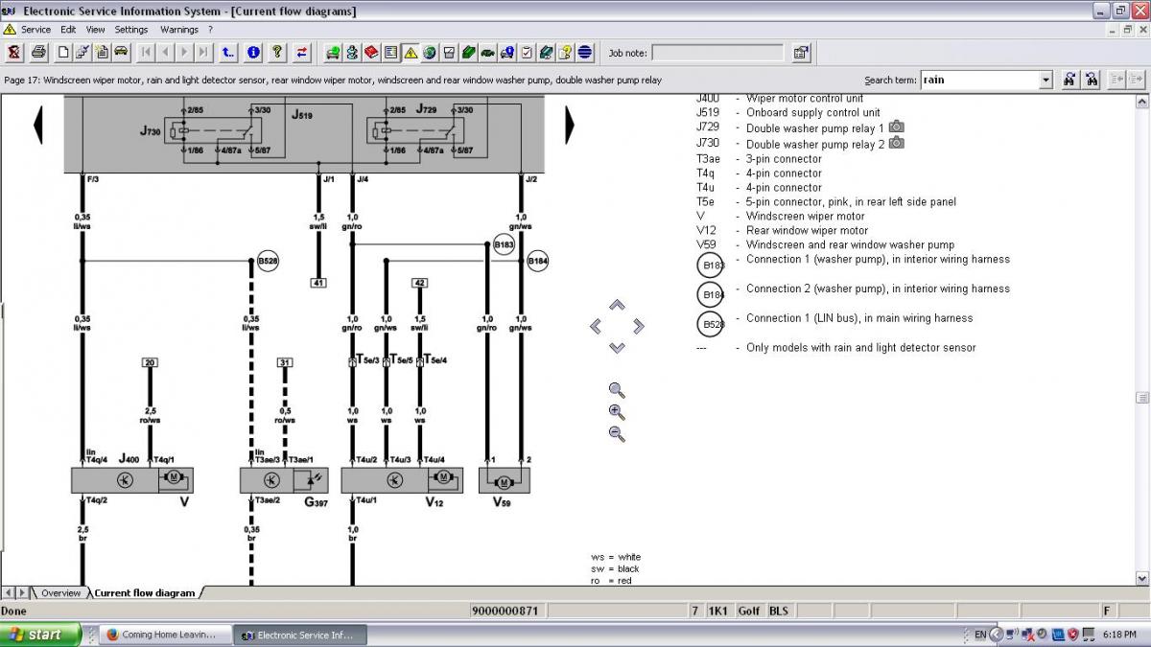Go to the next page arrow
The image size is (1151, 647).
point(185,52)
